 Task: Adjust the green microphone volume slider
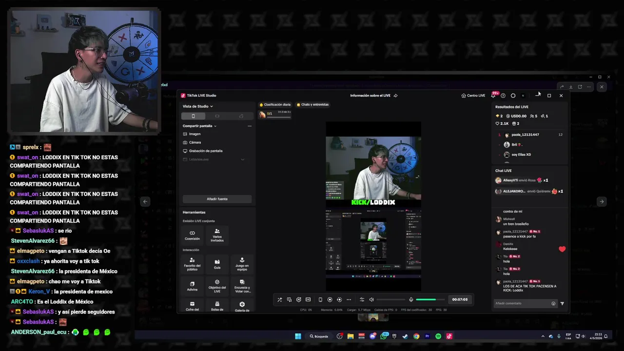pyautogui.click(x=430, y=299)
